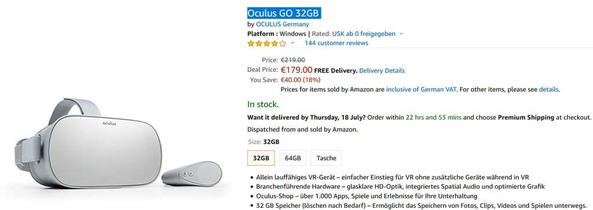Click the struck-through €219.00 price
The width and height of the screenshot is (593, 210).
[292, 60]
